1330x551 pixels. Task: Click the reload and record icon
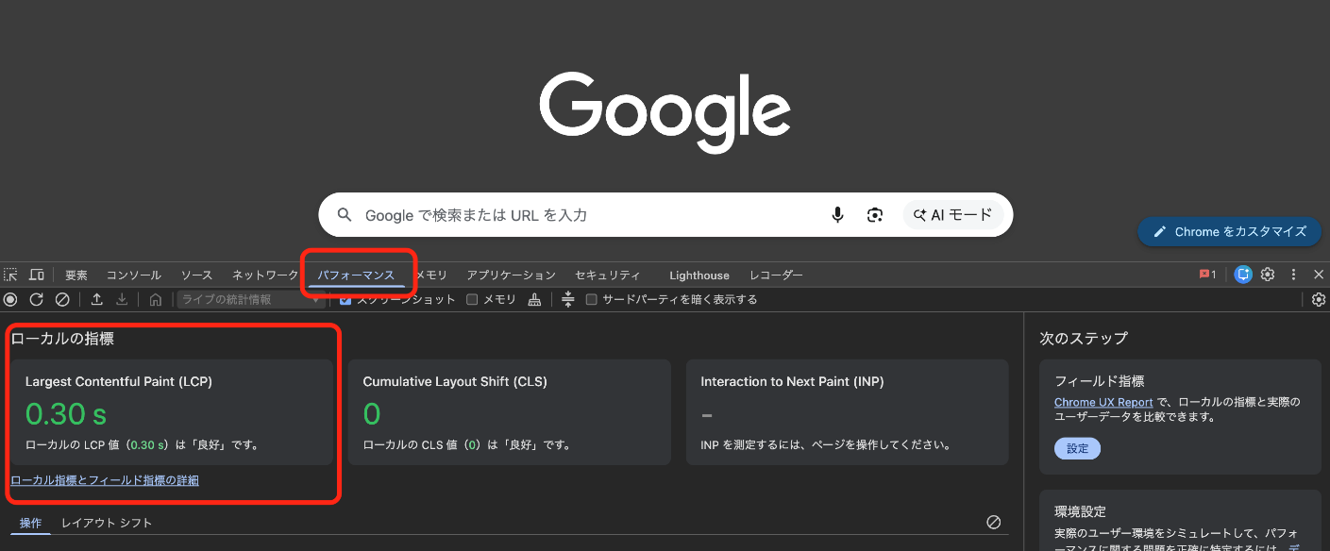pyautogui.click(x=36, y=299)
